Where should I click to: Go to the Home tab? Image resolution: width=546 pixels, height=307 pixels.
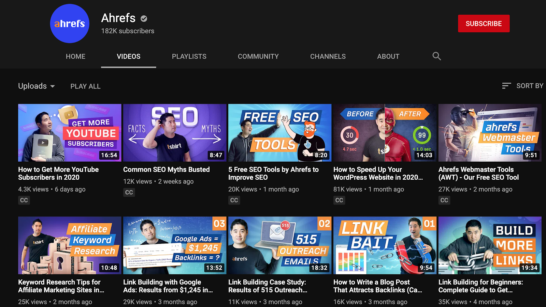pos(75,56)
